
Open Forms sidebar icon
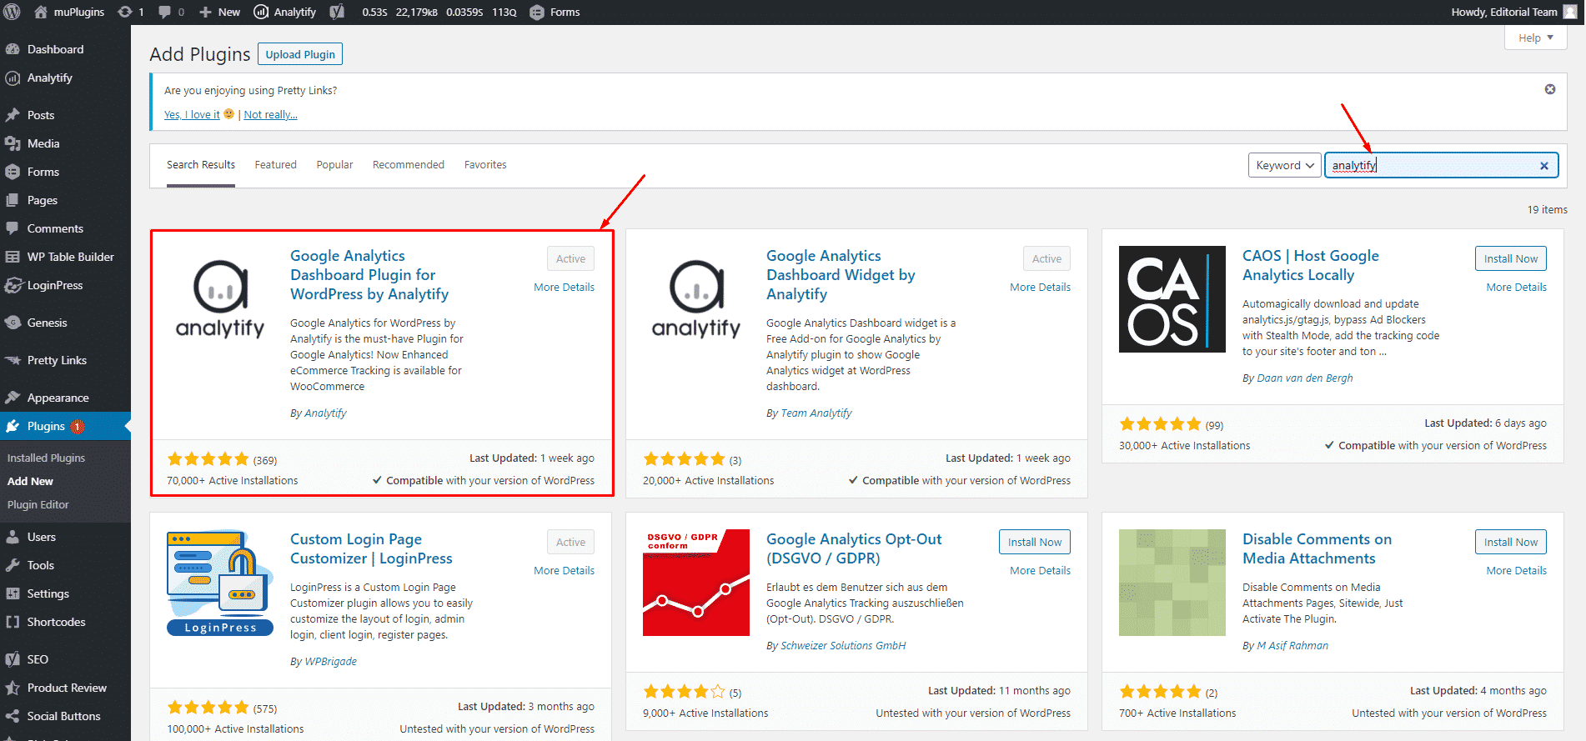click(x=13, y=172)
